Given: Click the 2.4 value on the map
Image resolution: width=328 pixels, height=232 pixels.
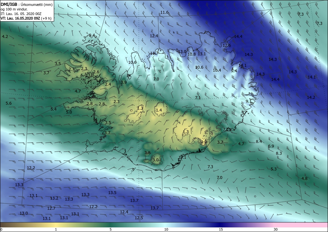Looking at the screenshot, I should coord(108,84).
